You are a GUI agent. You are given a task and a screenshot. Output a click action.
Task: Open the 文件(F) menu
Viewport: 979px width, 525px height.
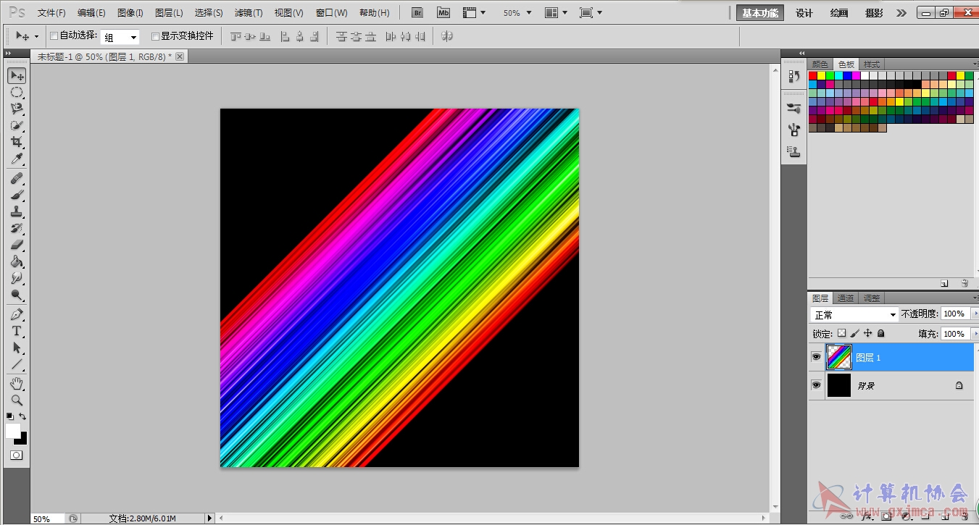51,13
